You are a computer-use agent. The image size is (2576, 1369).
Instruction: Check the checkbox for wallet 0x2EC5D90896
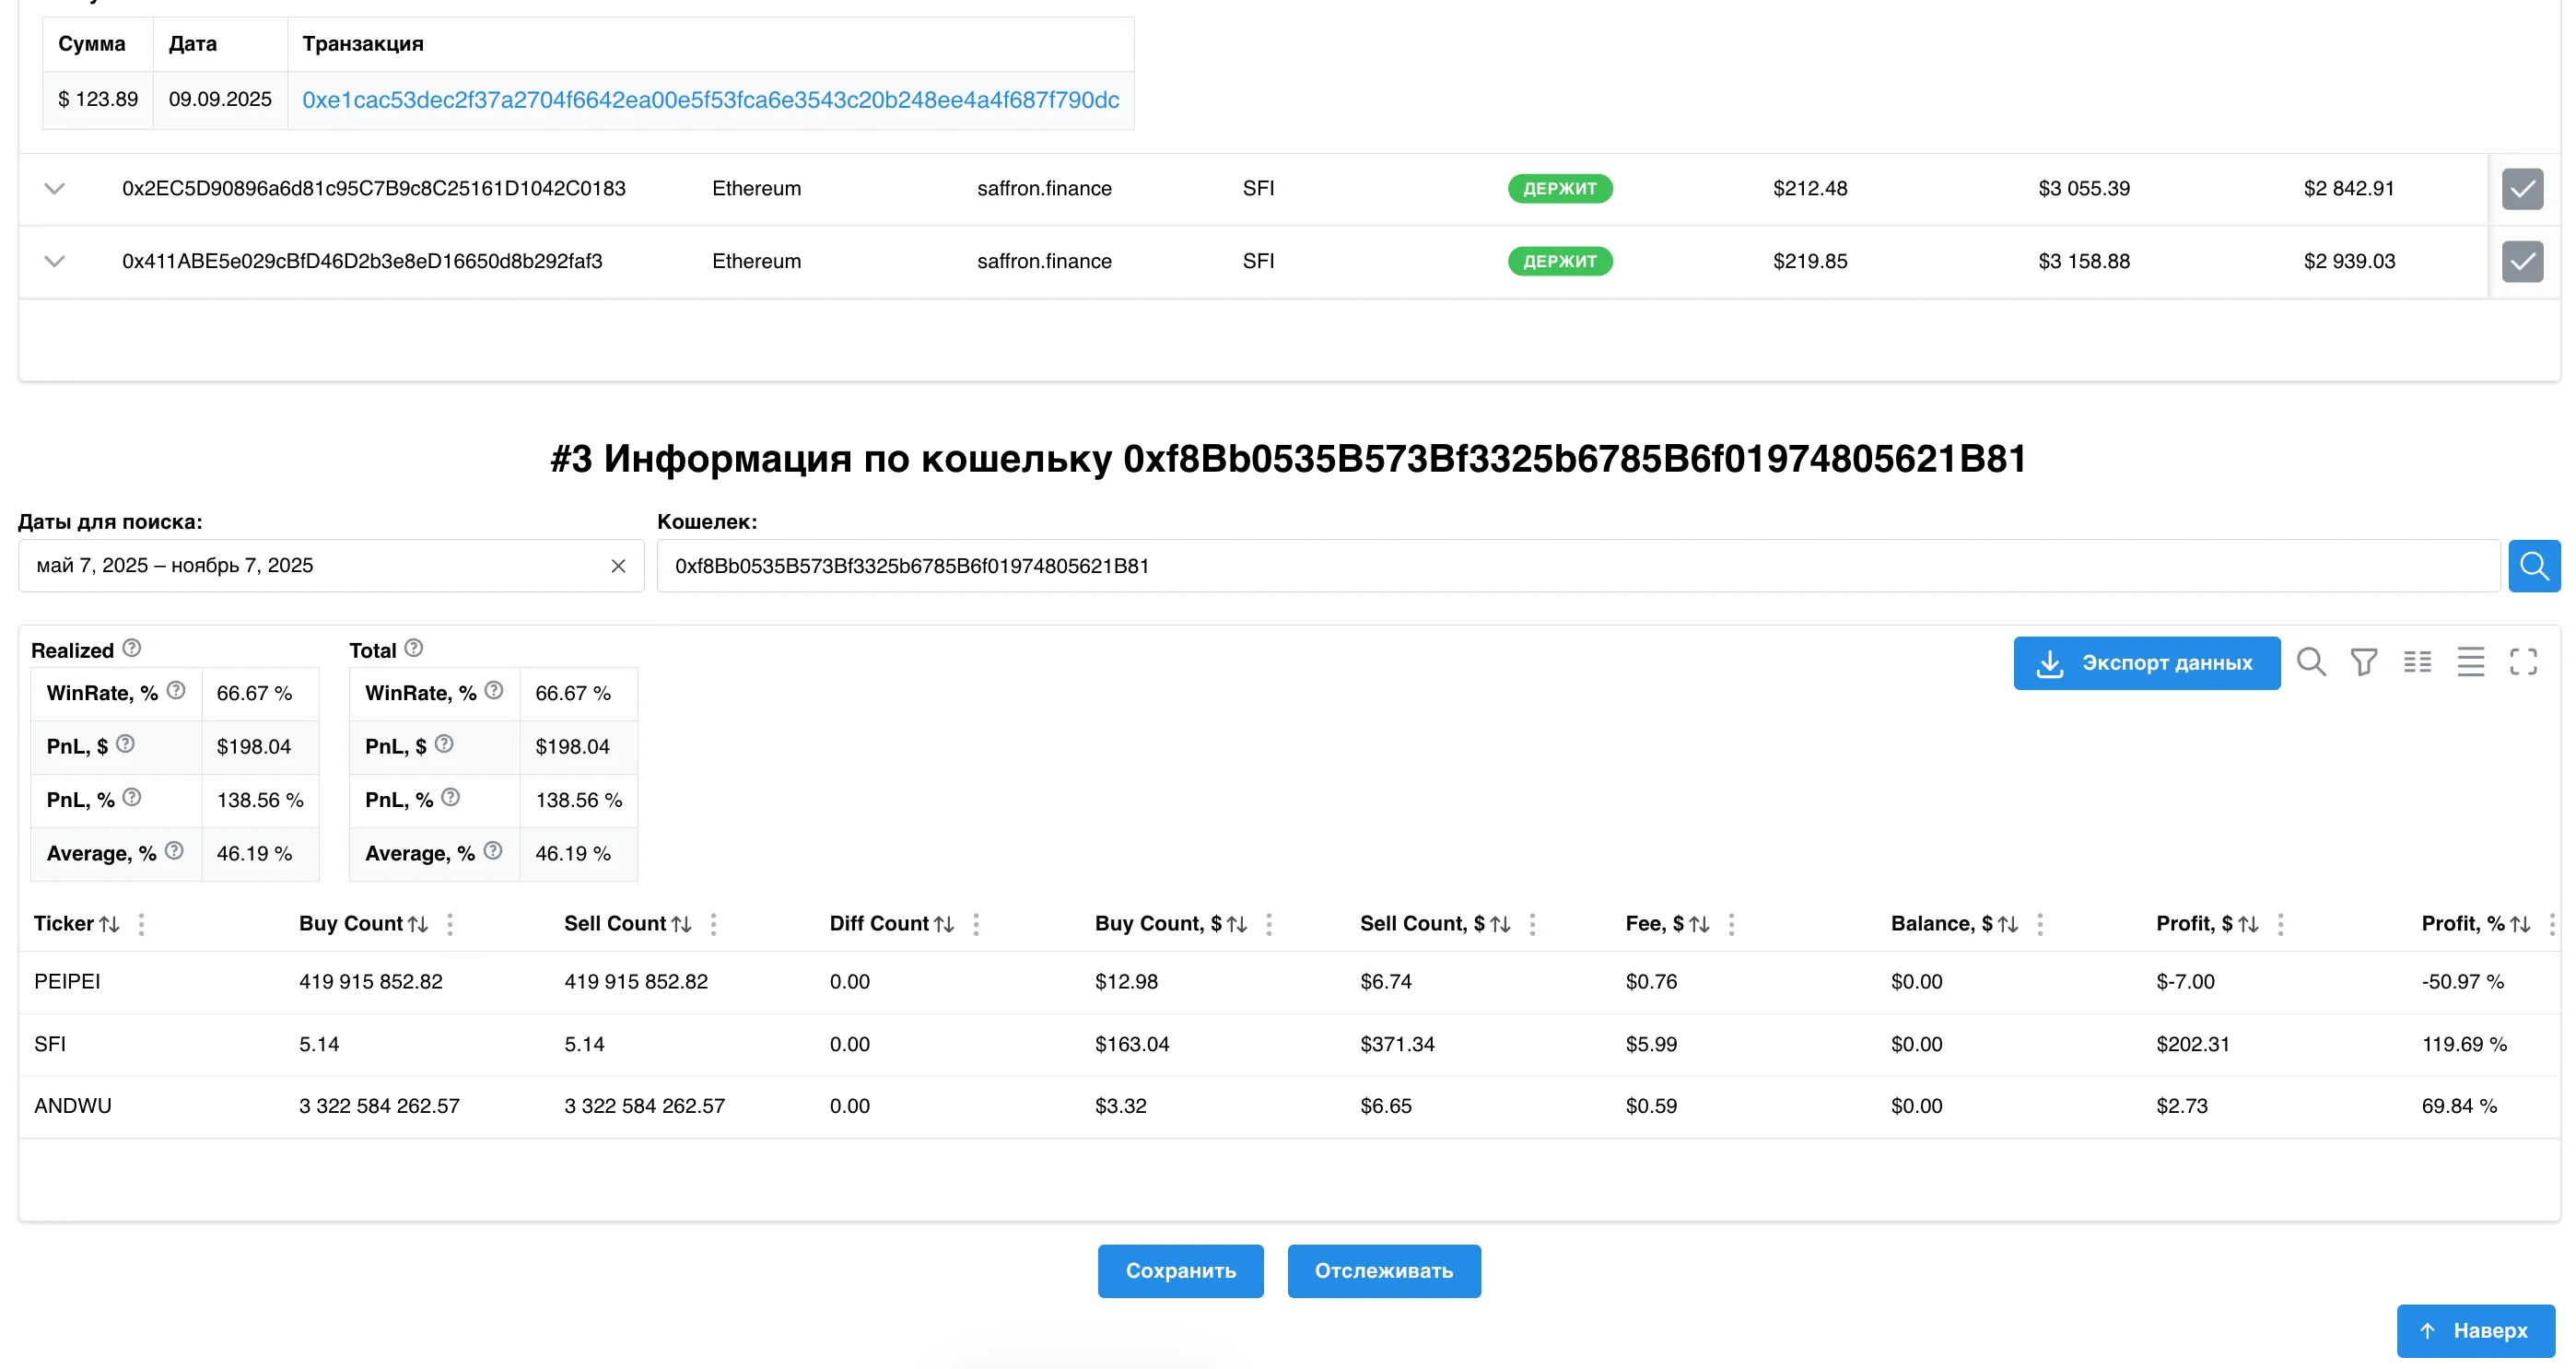tap(2523, 189)
